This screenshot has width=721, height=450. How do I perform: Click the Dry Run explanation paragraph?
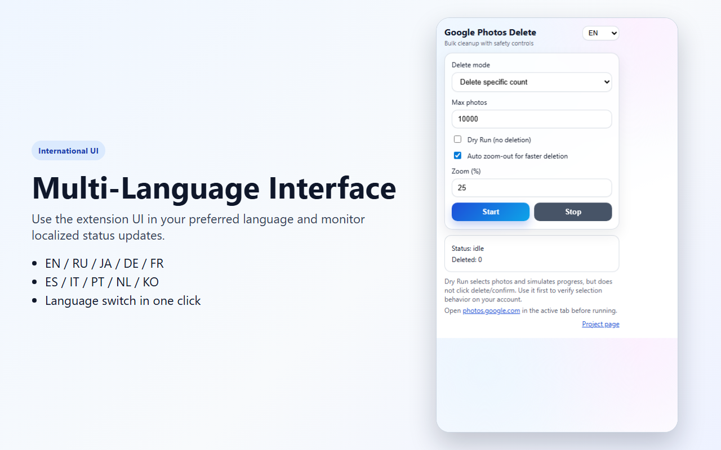[x=528, y=290]
